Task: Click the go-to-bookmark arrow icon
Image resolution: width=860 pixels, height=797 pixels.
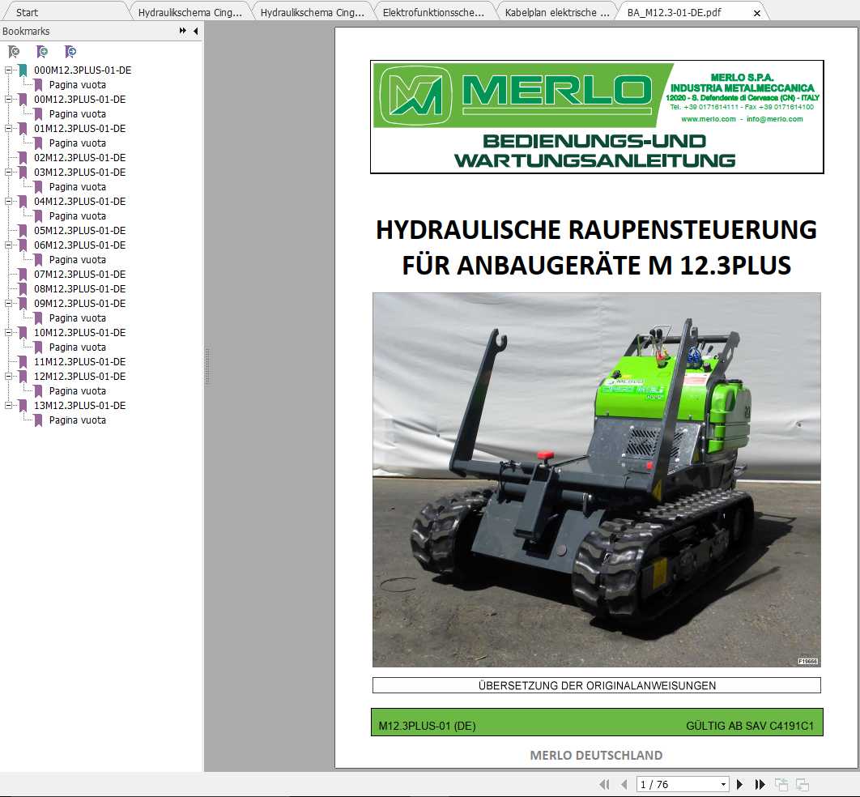Action: (x=70, y=51)
